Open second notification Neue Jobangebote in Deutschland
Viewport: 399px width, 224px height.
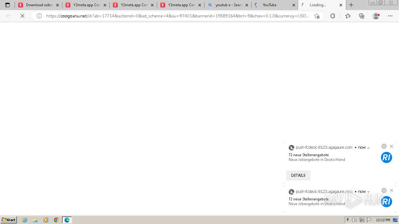(x=317, y=204)
